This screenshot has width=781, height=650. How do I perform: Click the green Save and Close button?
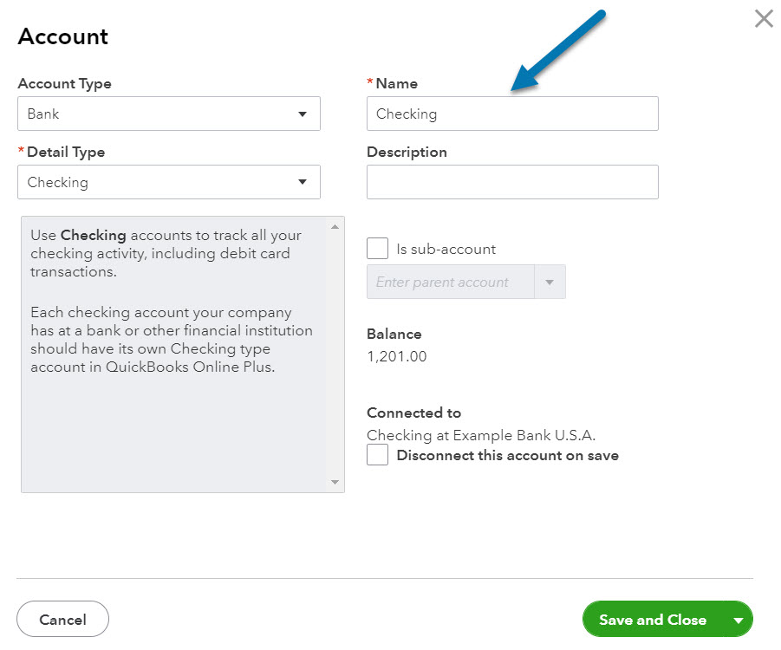point(652,620)
